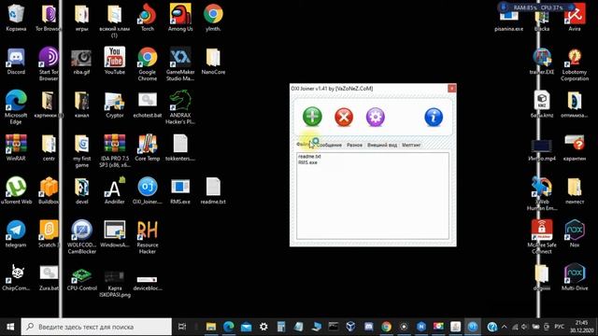Switch to the Файлы tab
This screenshot has height=336, width=598.
[304, 145]
